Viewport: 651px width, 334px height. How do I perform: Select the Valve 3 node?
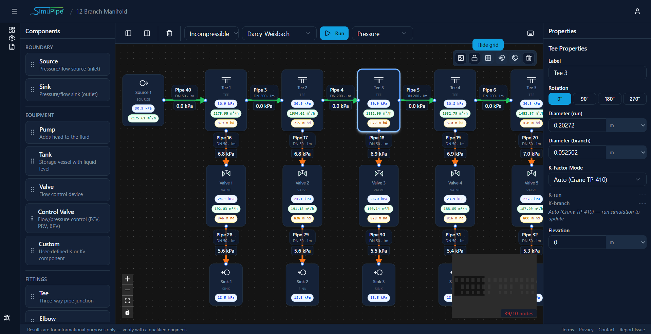[379, 196]
